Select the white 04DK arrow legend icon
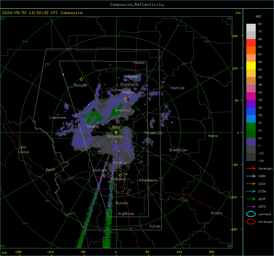Image resolution: width=274 pixels, height=256 pixels. click(251, 176)
